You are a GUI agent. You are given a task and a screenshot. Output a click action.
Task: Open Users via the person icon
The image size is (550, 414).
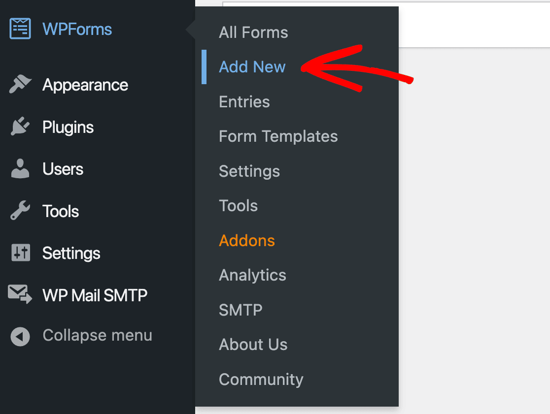pyautogui.click(x=19, y=168)
